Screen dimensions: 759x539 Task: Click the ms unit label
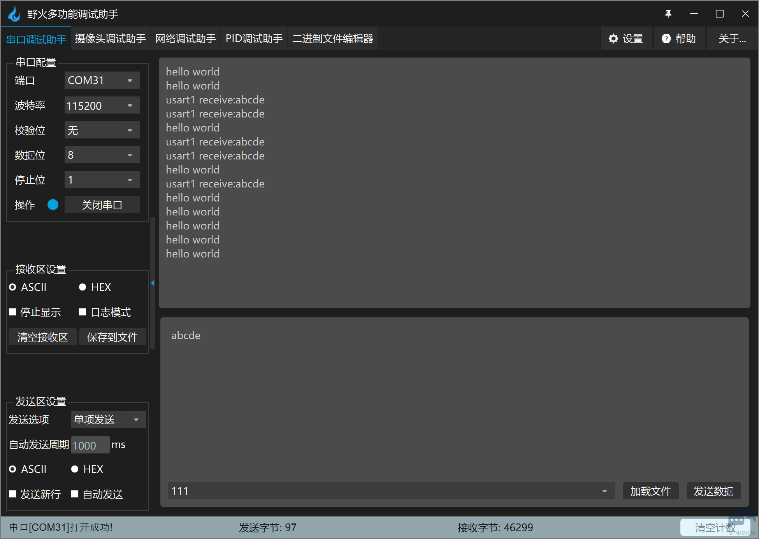click(x=118, y=444)
